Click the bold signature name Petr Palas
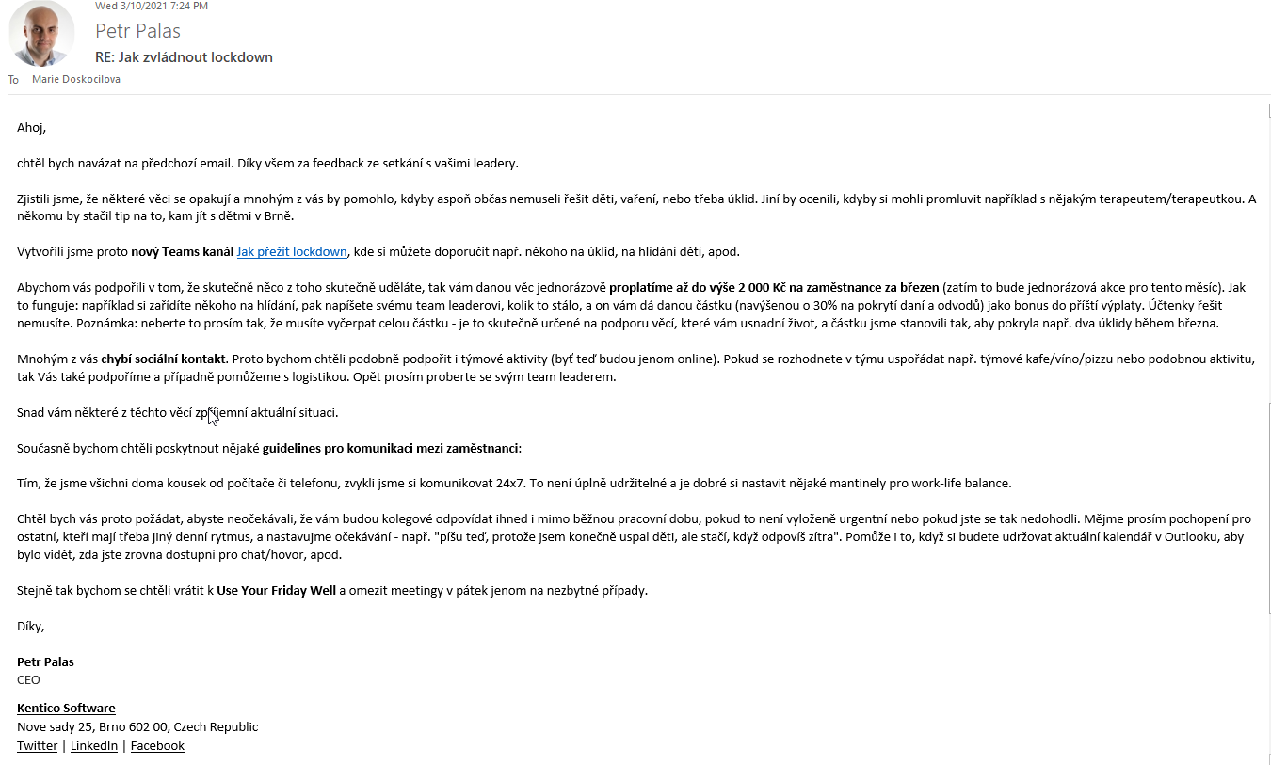Image resolution: width=1271 pixels, height=765 pixels. 45,662
